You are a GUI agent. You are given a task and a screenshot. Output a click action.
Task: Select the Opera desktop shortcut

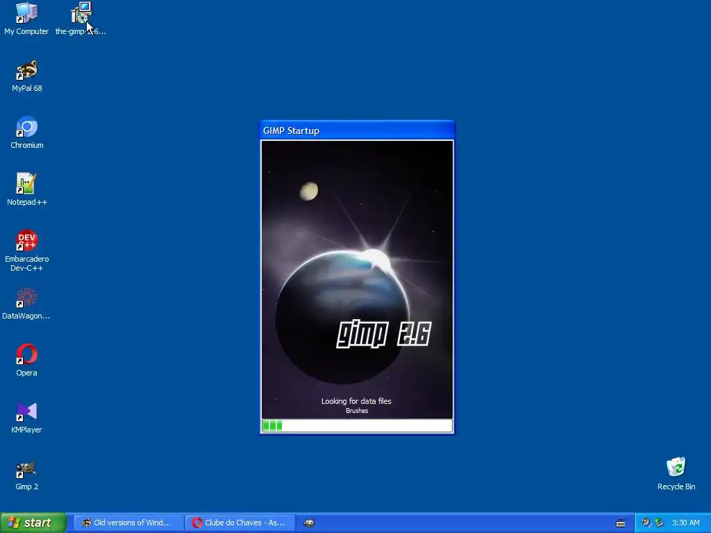27,360
